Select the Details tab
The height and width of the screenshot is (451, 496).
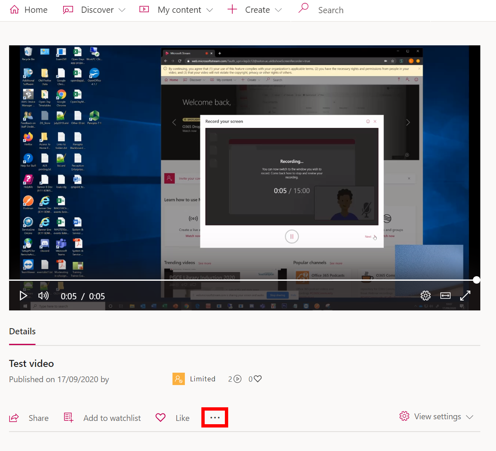[22, 331]
